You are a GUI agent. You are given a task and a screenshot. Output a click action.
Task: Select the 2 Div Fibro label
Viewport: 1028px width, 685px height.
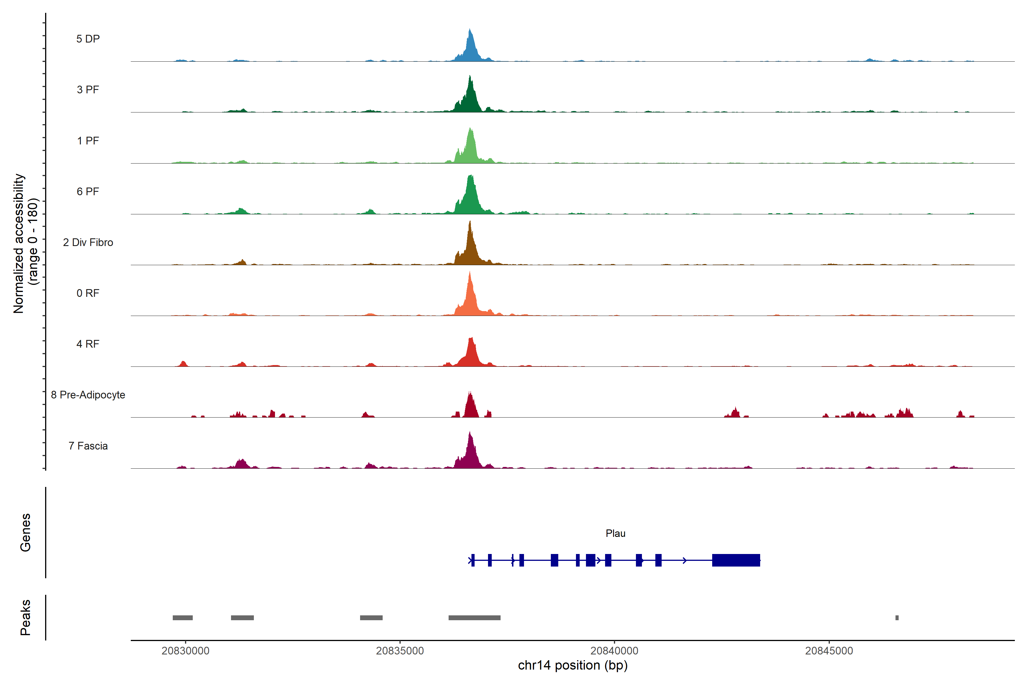tap(88, 242)
